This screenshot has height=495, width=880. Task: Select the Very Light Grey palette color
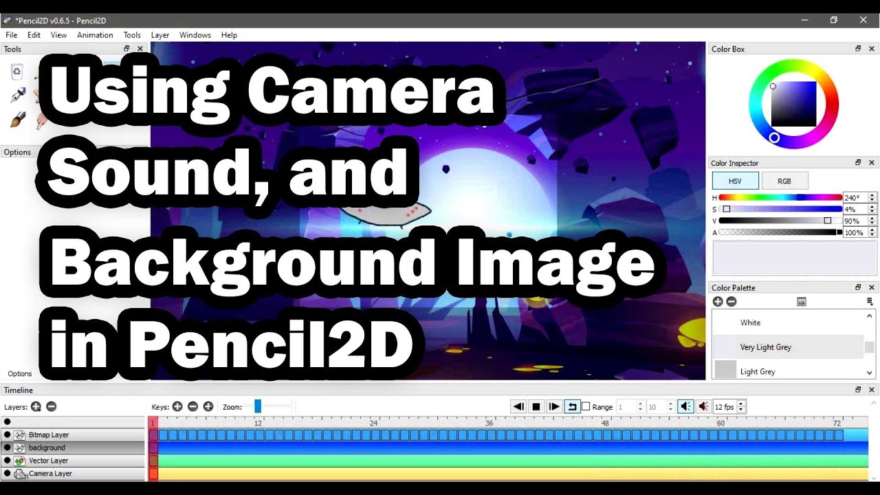(788, 347)
